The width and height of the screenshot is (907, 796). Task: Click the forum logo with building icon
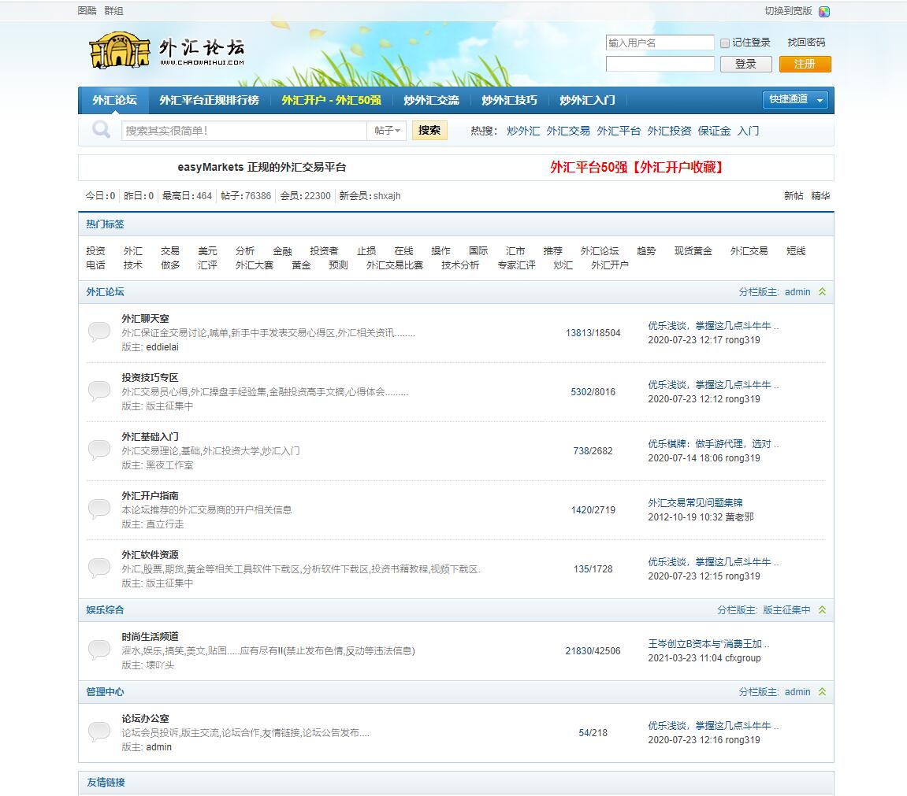[x=167, y=50]
